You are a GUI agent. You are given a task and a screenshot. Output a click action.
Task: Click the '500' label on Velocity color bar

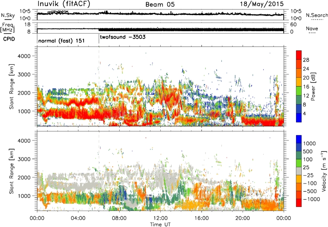click(308, 152)
